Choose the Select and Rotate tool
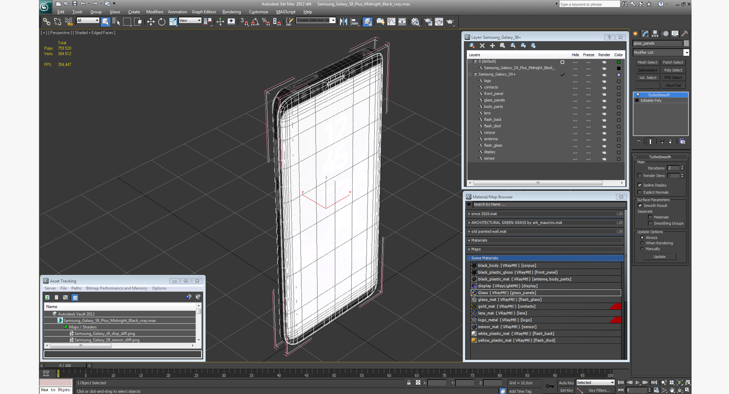 pyautogui.click(x=162, y=22)
